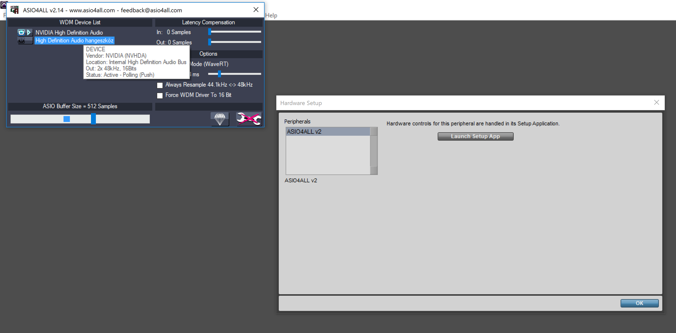The image size is (676, 333).
Task: Click the WDM Device List header
Action: pyautogui.click(x=80, y=22)
